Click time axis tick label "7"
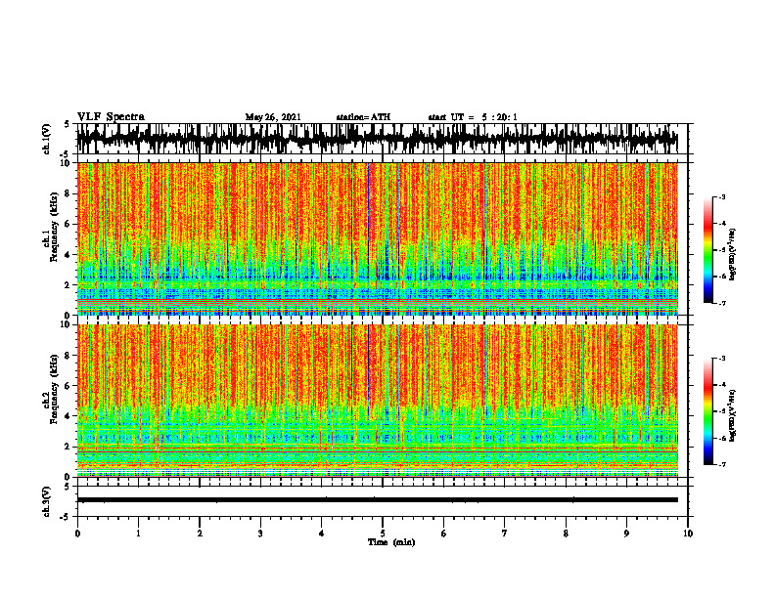775x598 pixels. (505, 534)
